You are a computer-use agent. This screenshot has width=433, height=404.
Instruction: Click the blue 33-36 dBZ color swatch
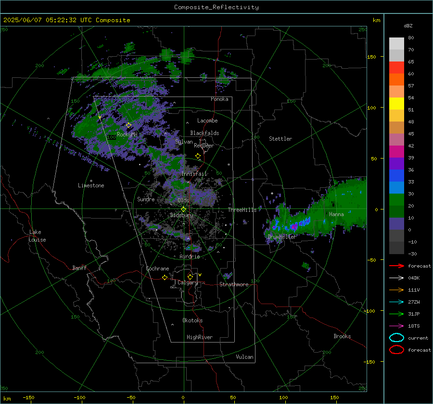pos(396,176)
